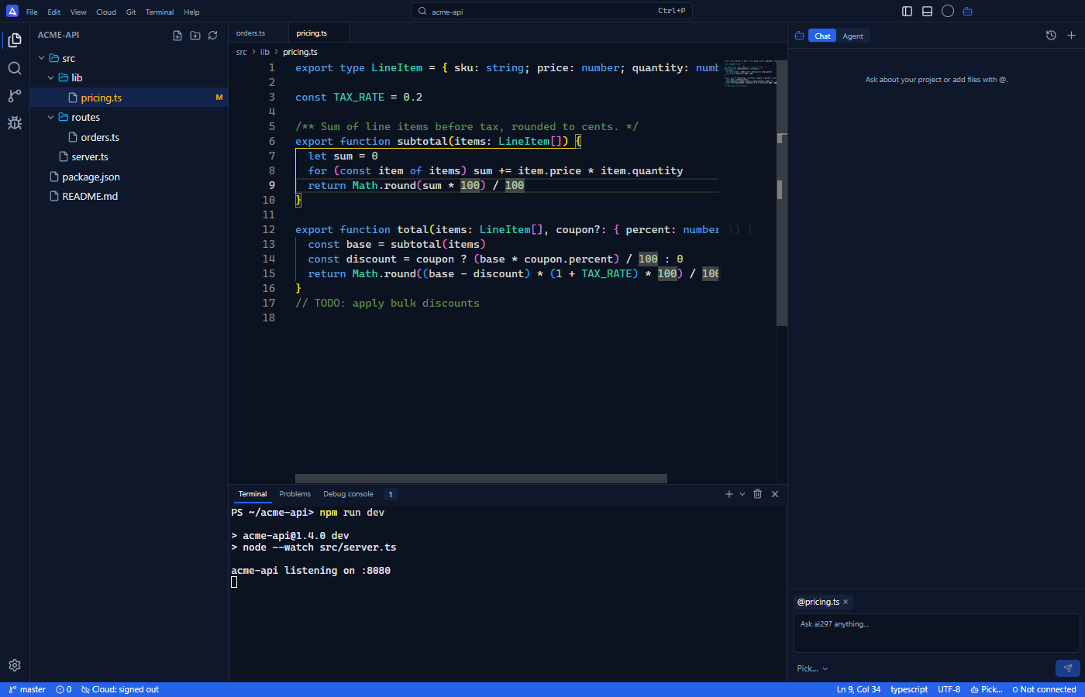Collapse the src folder
Screen dimensions: 1085x697
click(x=42, y=58)
